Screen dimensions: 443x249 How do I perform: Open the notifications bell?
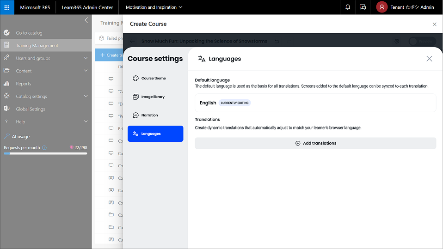348,7
